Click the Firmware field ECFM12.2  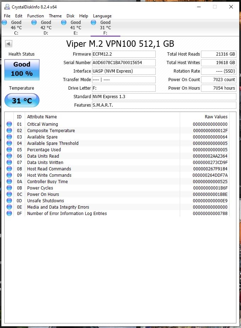(124, 54)
